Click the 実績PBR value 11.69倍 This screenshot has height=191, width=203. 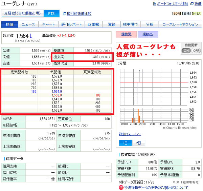(151, 169)
